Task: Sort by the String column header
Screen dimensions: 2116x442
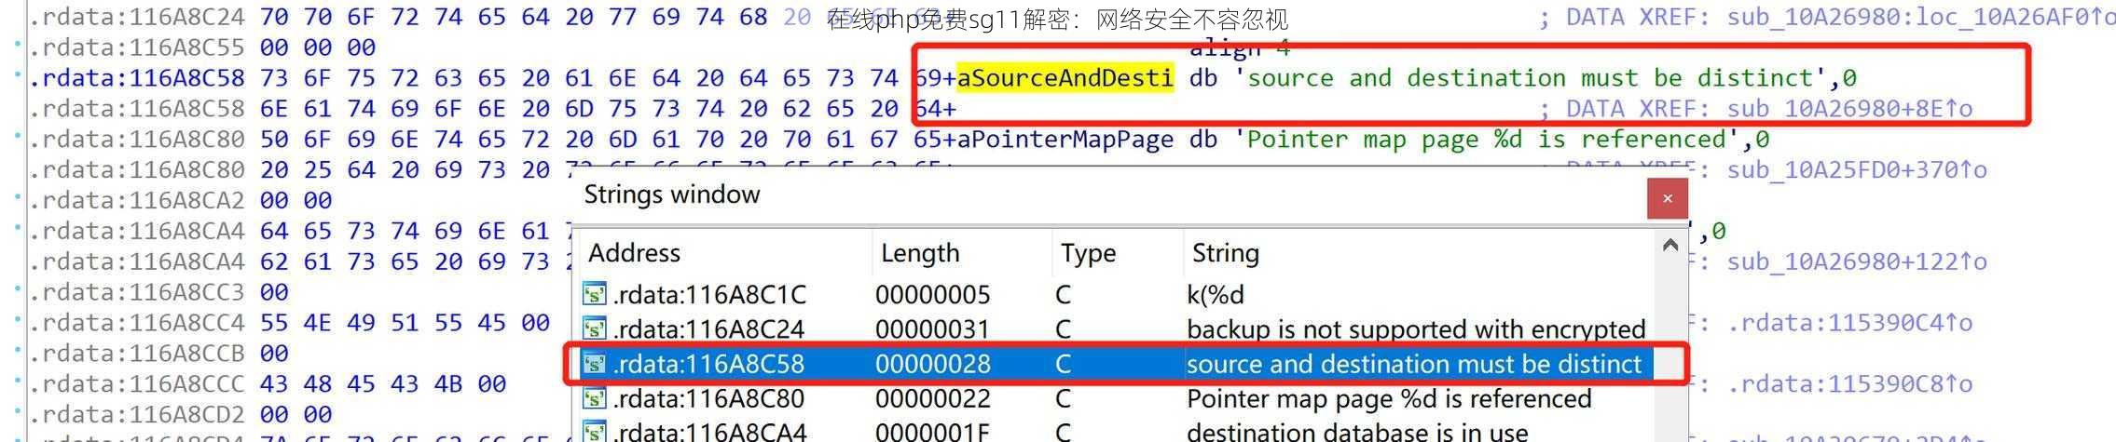Action: coord(1417,253)
